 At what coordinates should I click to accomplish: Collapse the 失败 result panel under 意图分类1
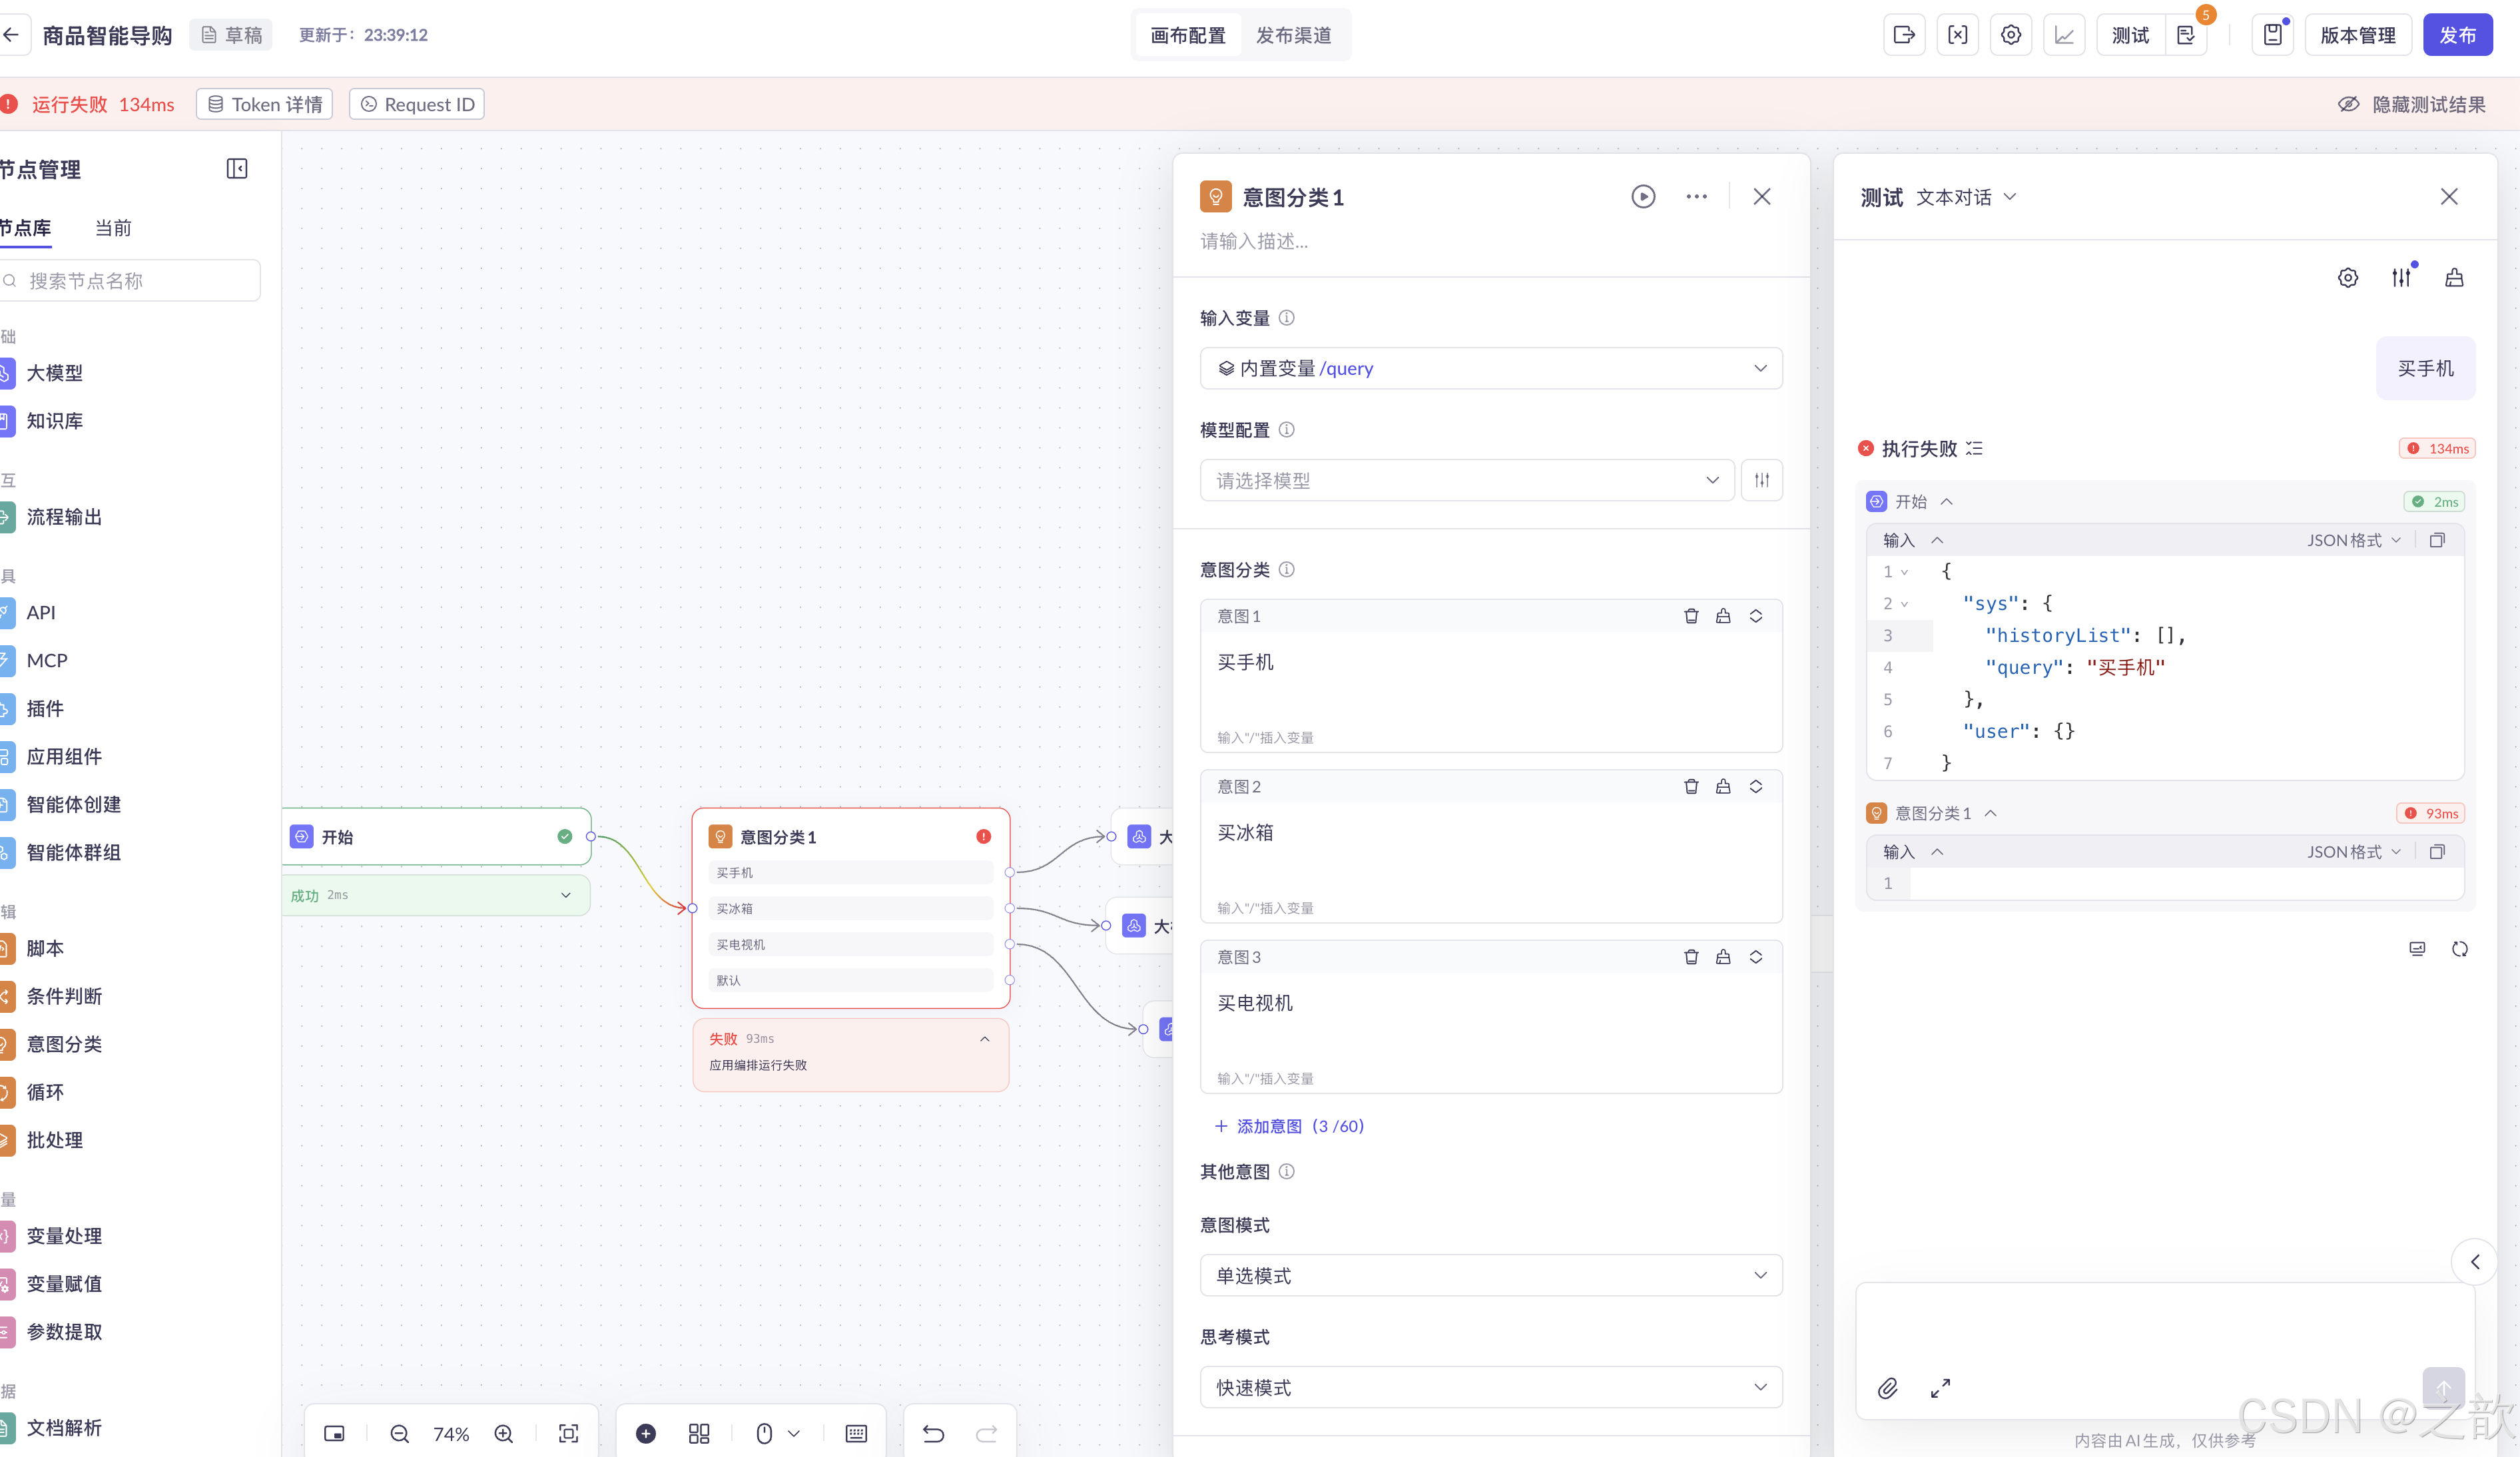[985, 1039]
